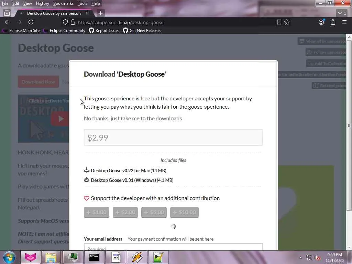
Task: Open a new tab with plus button
Action: 100,13
